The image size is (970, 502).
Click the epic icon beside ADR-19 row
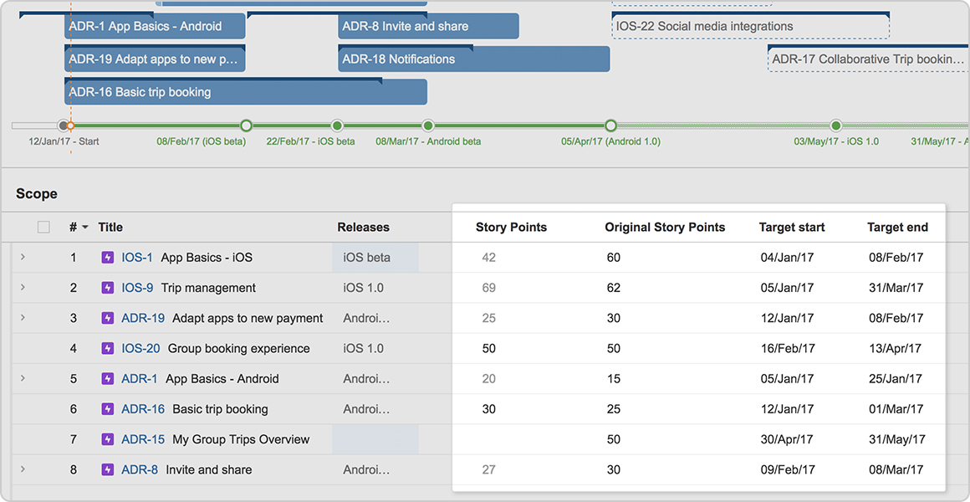click(108, 318)
